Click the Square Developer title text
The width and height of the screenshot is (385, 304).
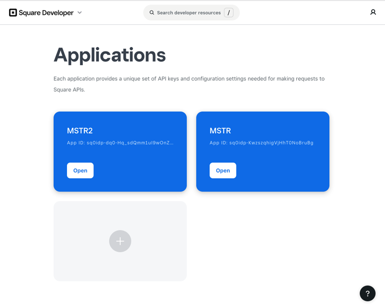point(46,13)
